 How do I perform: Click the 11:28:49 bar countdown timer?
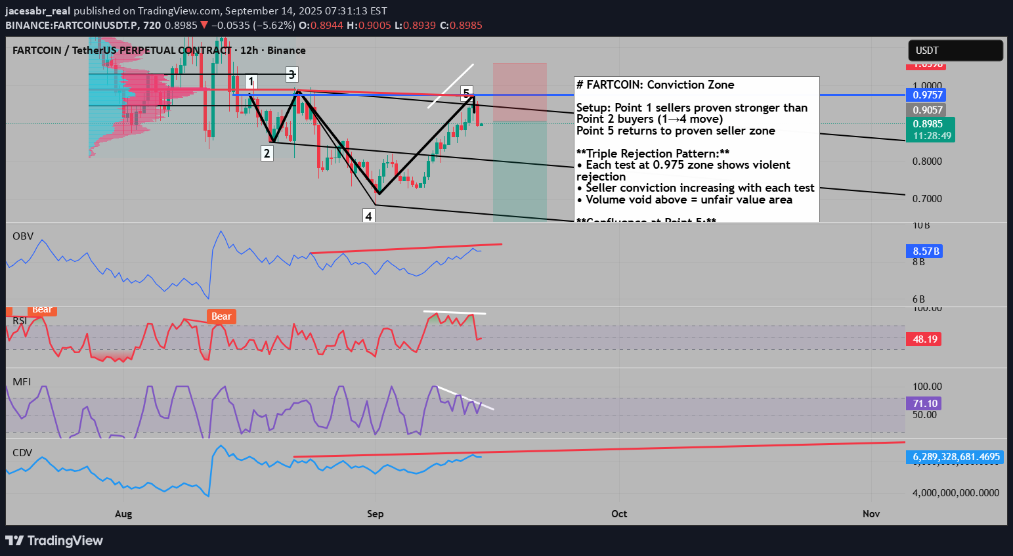pos(932,136)
